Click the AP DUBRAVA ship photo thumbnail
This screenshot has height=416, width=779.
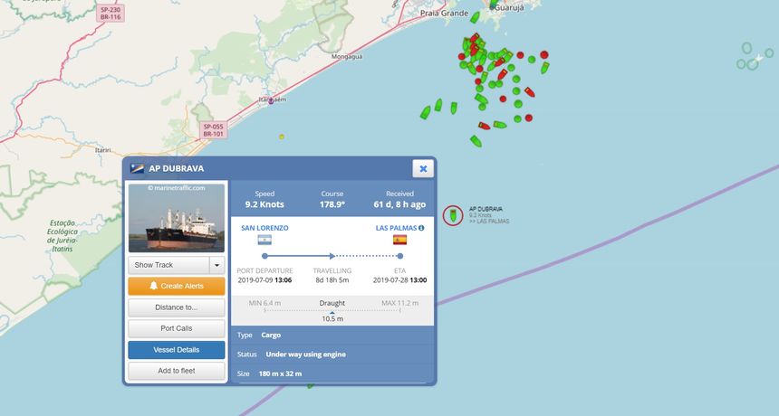(177, 218)
